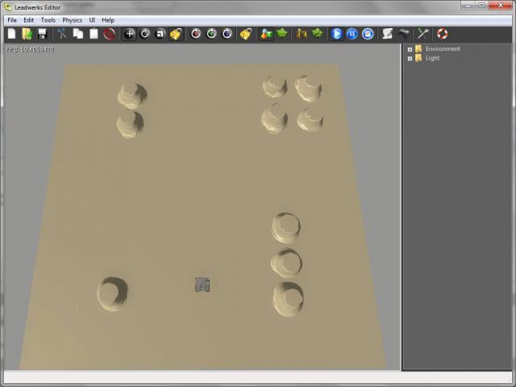516x387 pixels.
Task: Select the Move tool with the plus icon
Action: pos(129,34)
